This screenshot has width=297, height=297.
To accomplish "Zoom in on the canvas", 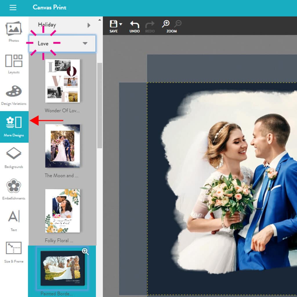I will tap(166, 24).
